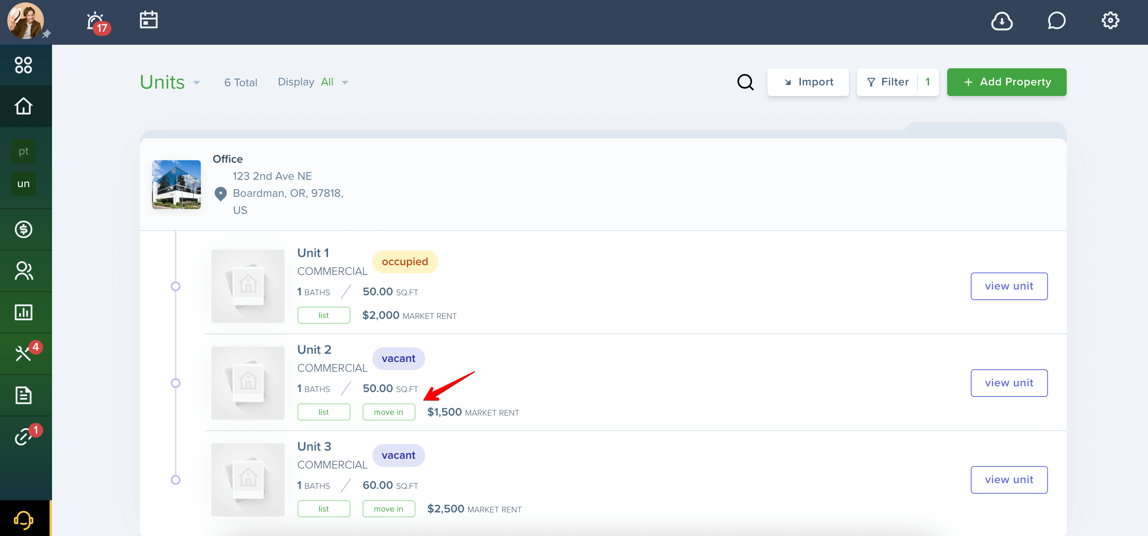Select the 'pt' sidebar shortcut
Image resolution: width=1148 pixels, height=536 pixels.
tap(24, 151)
